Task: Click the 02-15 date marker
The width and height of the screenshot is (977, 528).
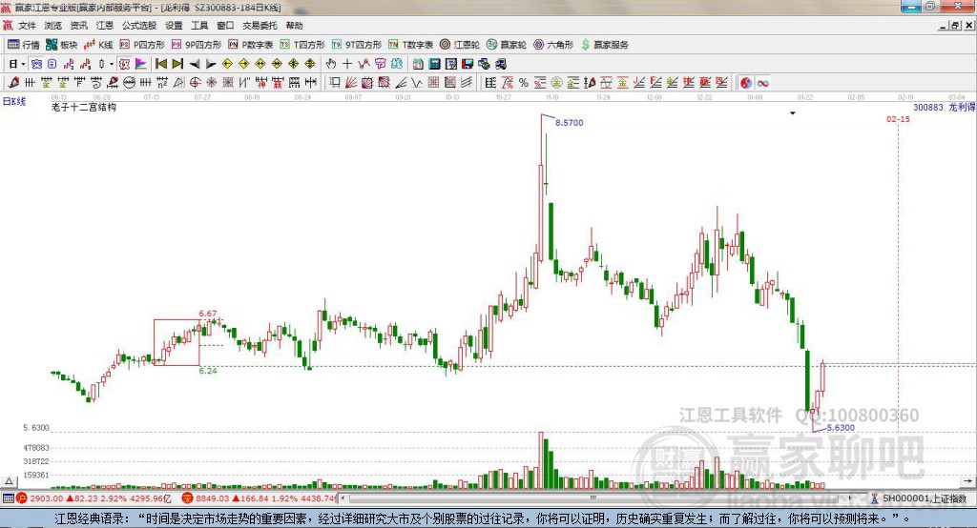Action: pyautogui.click(x=898, y=119)
